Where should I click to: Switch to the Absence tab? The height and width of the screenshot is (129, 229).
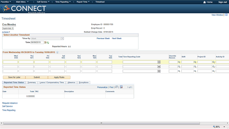tap(71, 83)
